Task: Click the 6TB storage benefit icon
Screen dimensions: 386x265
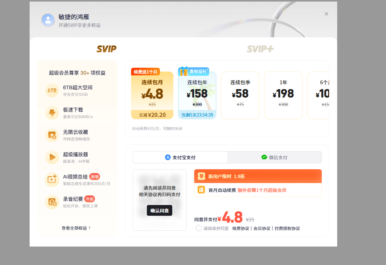Action: (52, 90)
